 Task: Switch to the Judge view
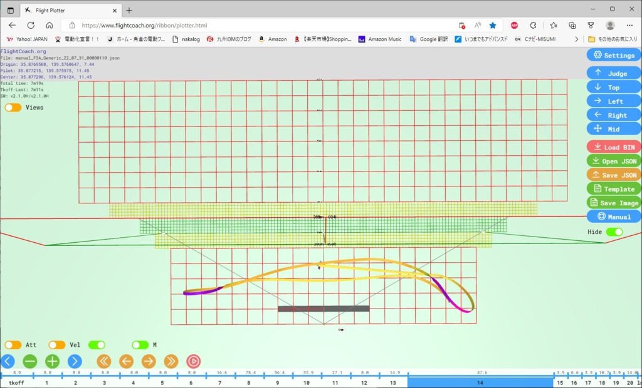(614, 73)
